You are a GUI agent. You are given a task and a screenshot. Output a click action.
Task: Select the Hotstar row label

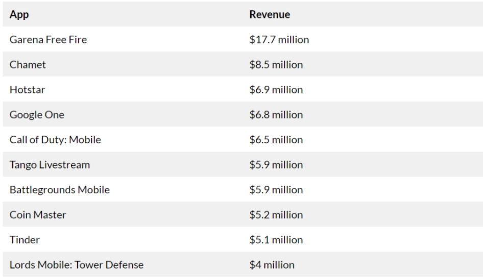[28, 89]
